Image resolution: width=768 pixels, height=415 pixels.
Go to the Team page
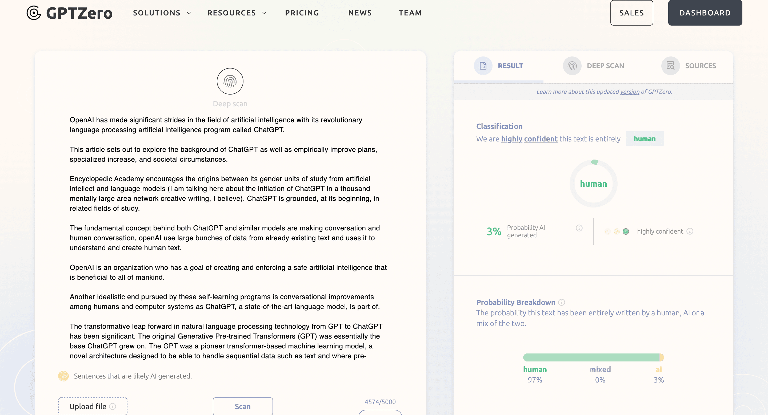(410, 13)
